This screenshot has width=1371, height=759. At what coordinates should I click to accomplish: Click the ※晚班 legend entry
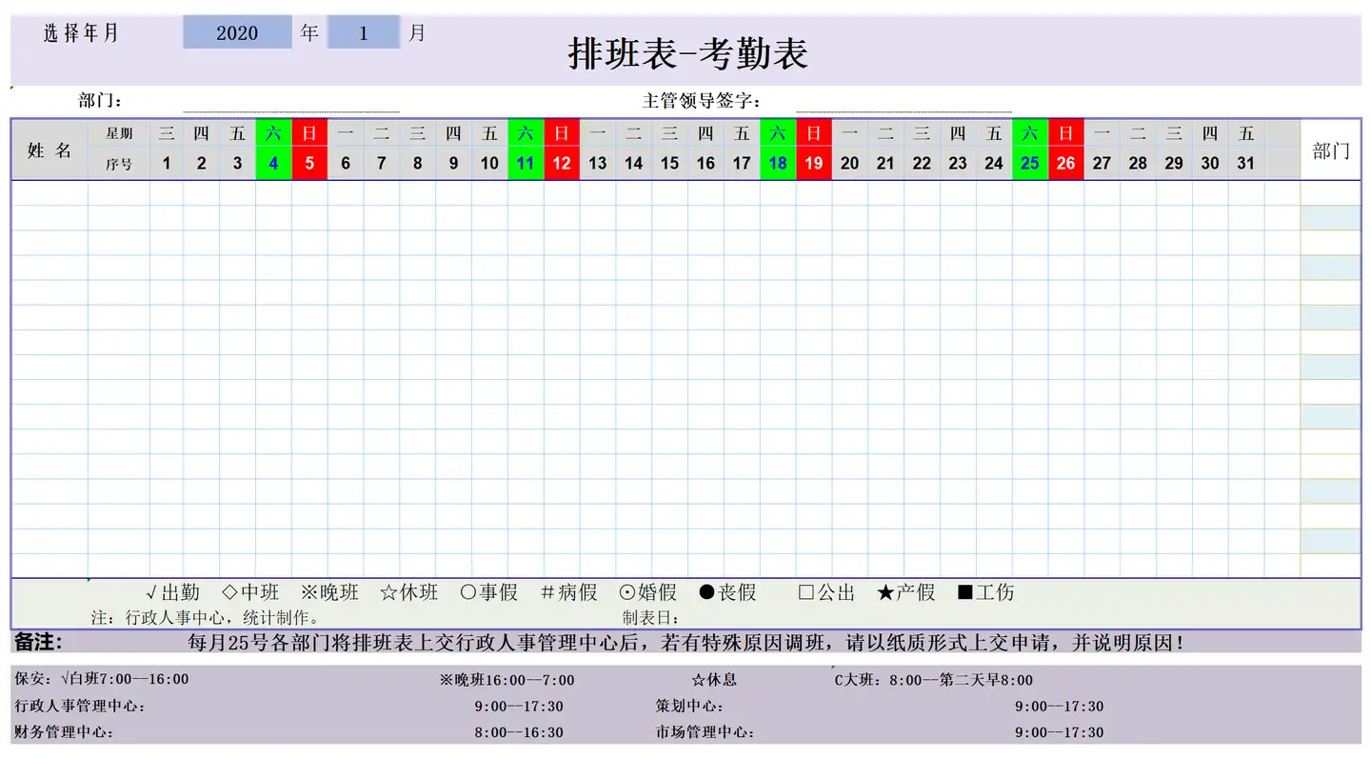click(329, 593)
